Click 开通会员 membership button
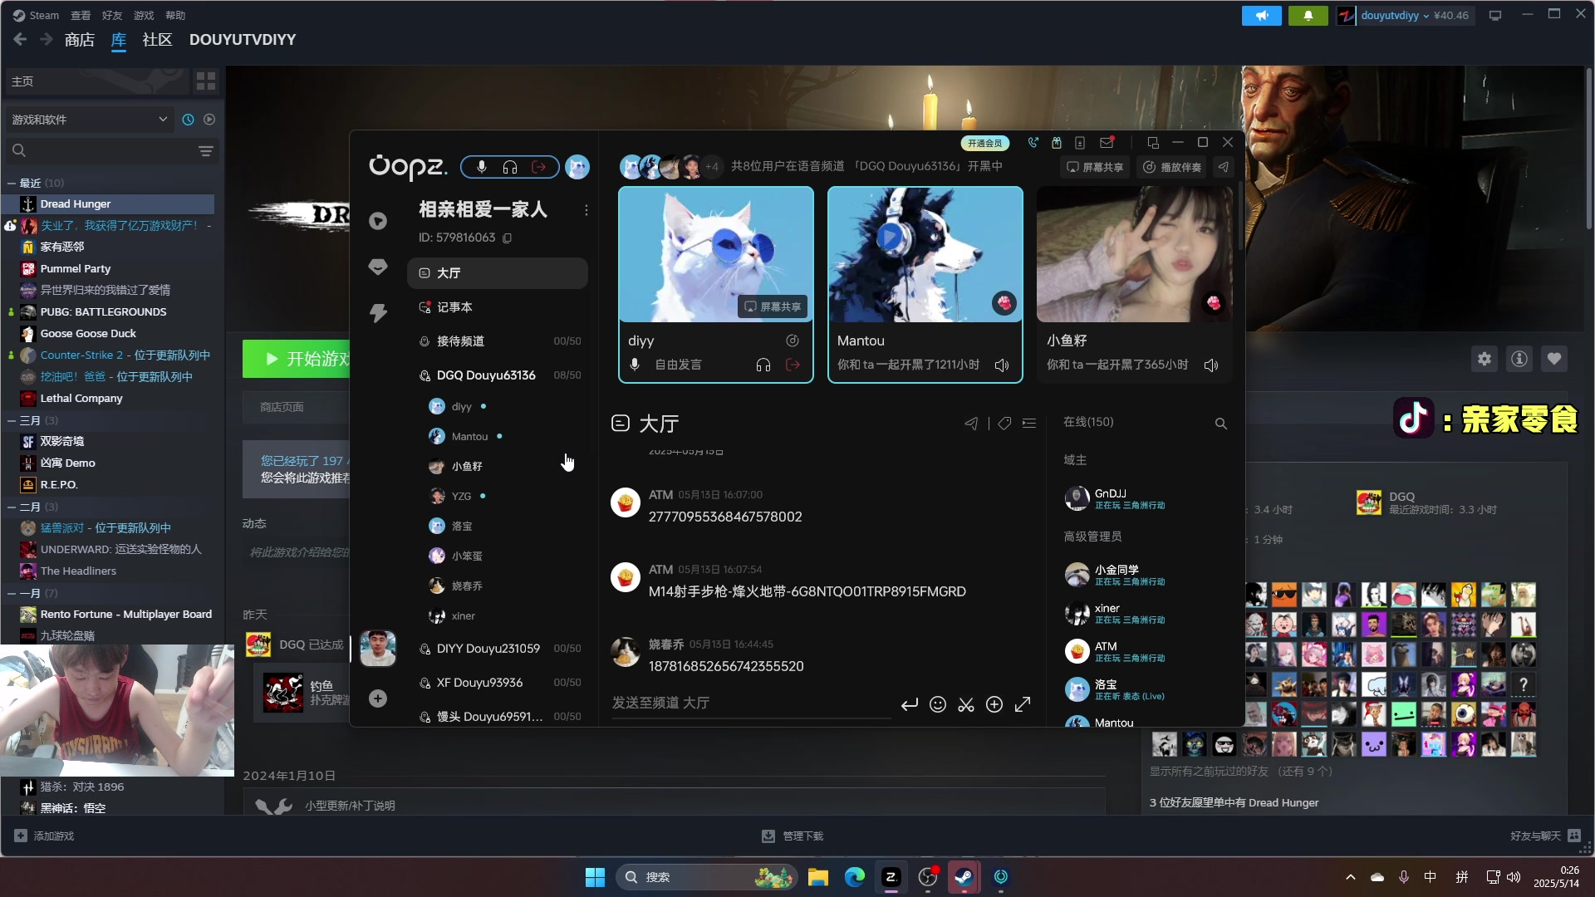Viewport: 1595px width, 897px height. point(984,143)
